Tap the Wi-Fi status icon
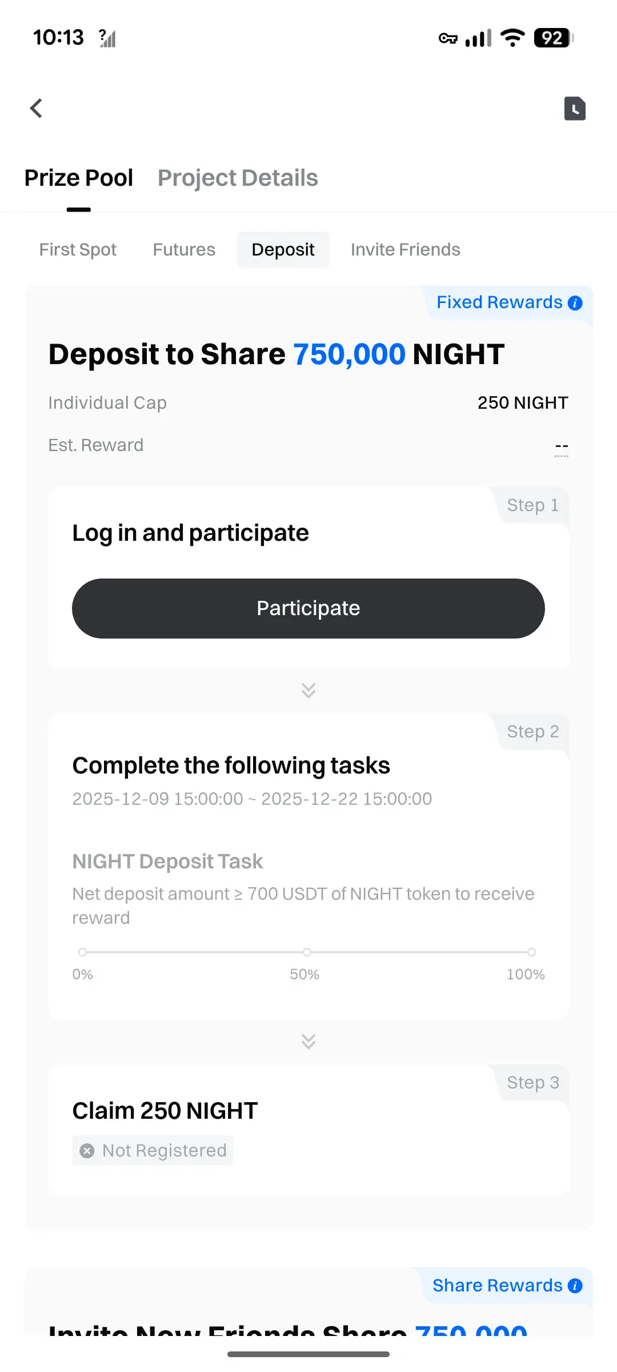 click(512, 38)
